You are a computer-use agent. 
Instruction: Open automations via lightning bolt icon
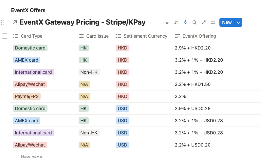(x=185, y=22)
